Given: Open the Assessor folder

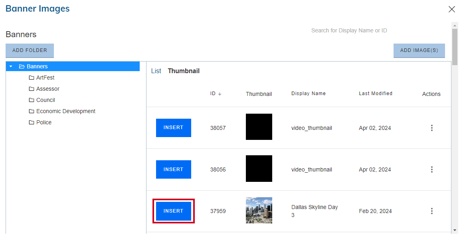Looking at the screenshot, I should 48,89.
